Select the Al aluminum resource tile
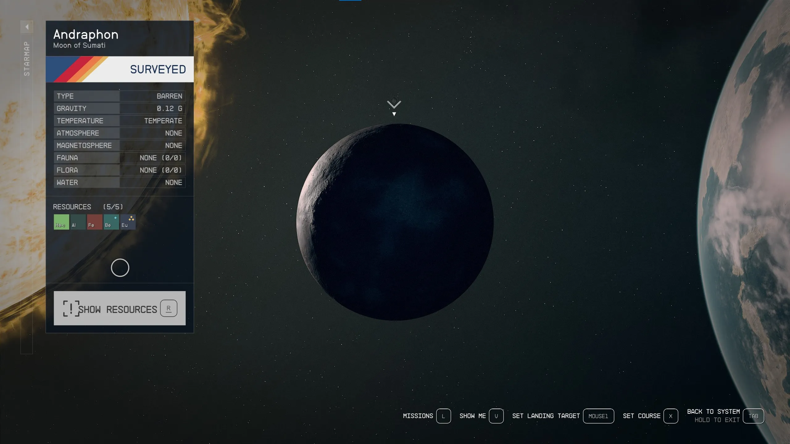 click(78, 222)
